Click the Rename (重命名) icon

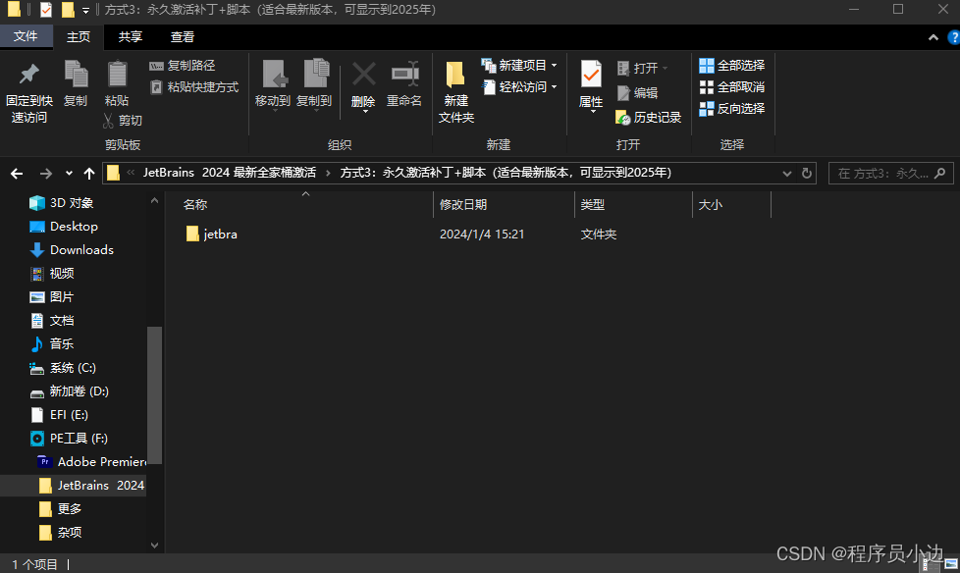pos(404,75)
